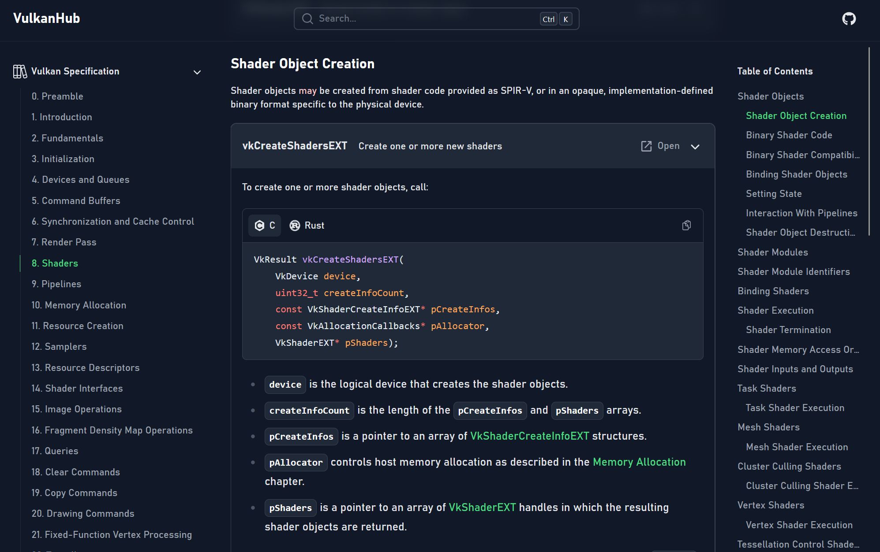Screen dimensions: 880x552
Task: Click the C language icon
Action: (259, 226)
